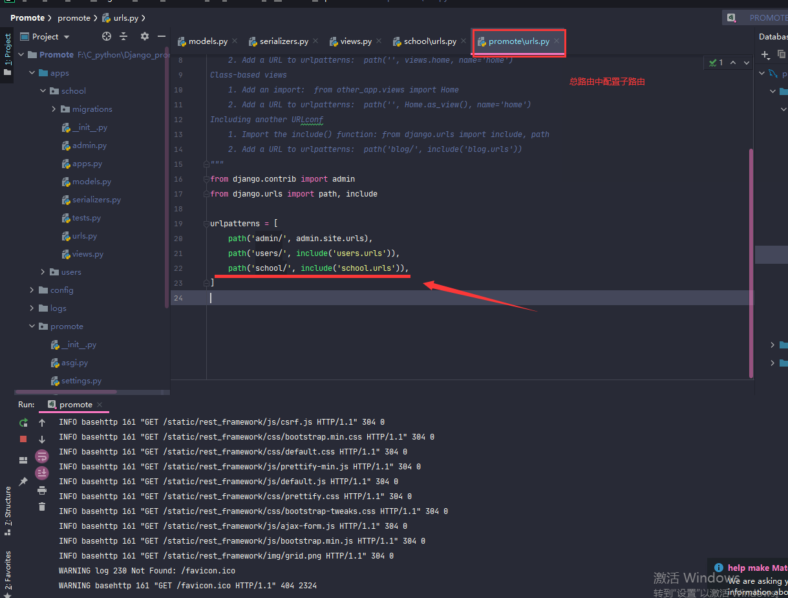Image resolution: width=788 pixels, height=598 pixels.
Task: Expand the migrations folder
Action: (x=54, y=109)
